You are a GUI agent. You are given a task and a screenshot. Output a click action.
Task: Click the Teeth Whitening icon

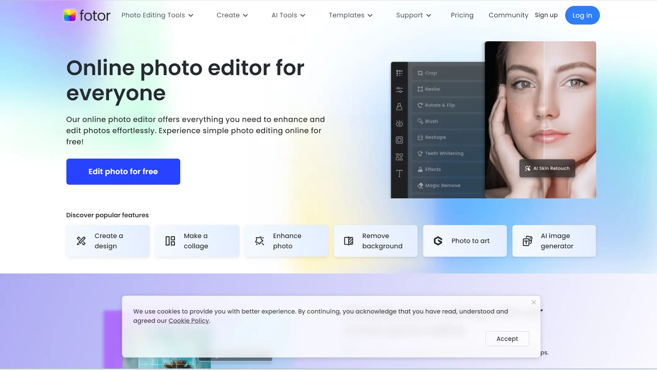tap(420, 153)
